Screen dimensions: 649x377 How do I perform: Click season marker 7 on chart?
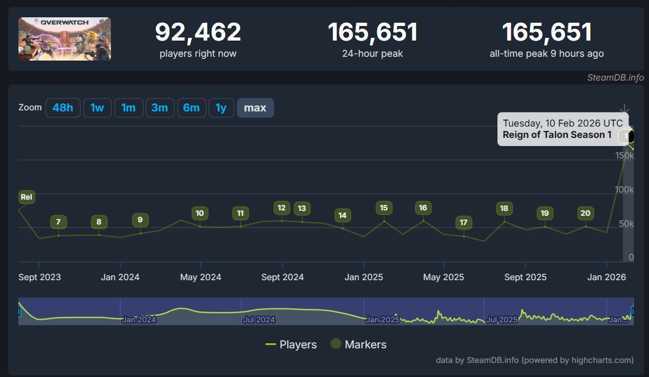tap(58, 222)
